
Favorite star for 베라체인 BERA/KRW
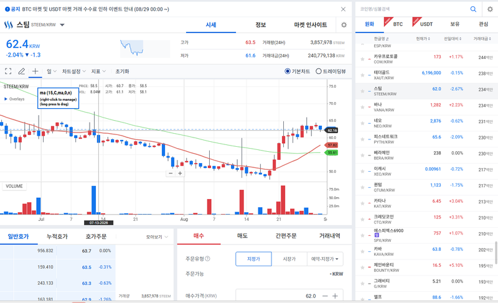click(362, 155)
